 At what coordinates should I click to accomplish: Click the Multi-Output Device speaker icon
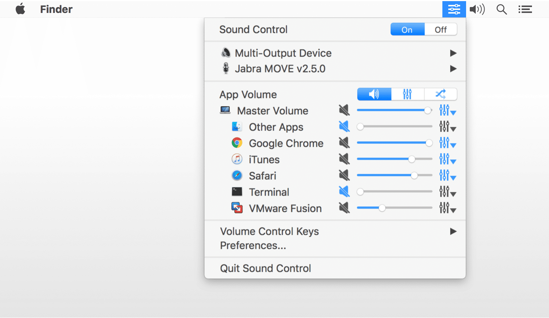[x=226, y=53]
